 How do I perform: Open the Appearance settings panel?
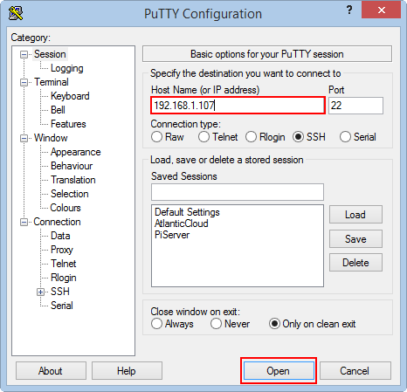[76, 152]
